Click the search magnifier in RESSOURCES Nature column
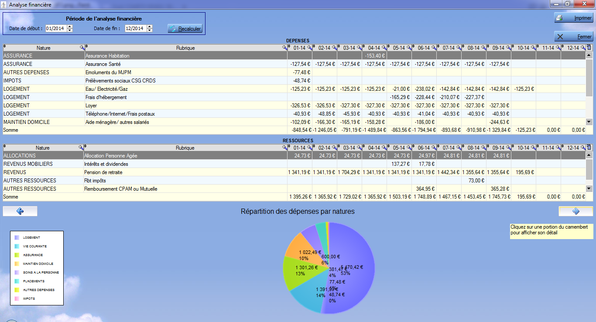 point(80,147)
